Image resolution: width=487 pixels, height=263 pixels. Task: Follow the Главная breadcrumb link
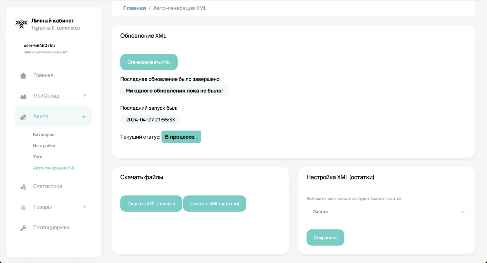click(135, 8)
